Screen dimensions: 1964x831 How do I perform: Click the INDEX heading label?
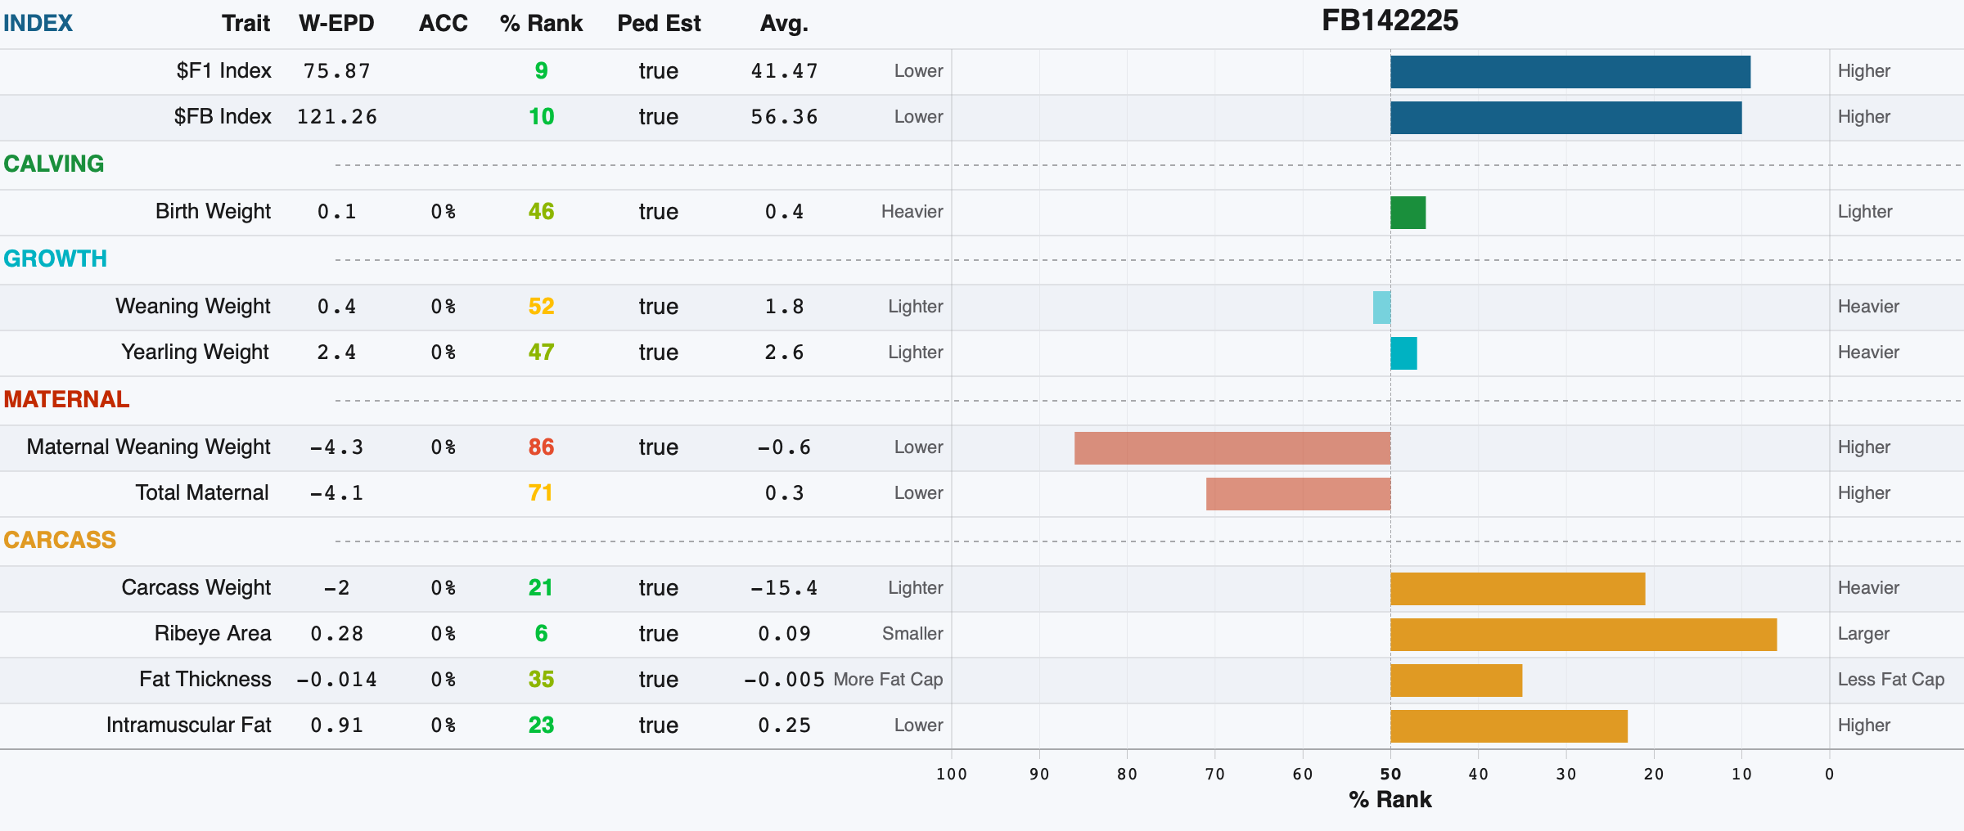(x=38, y=23)
